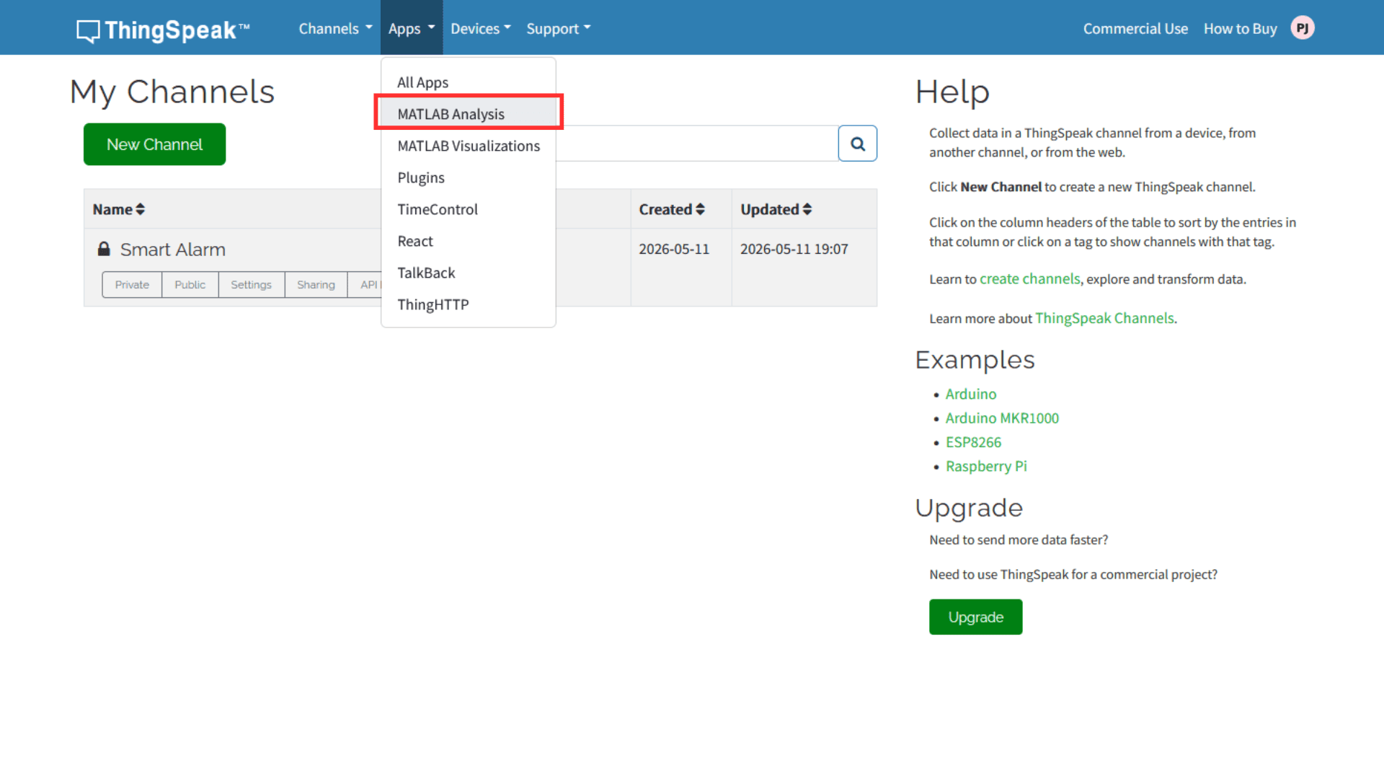Viewport: 1384px width, 779px height.
Task: Visit the Commercial Use page
Action: 1135,28
